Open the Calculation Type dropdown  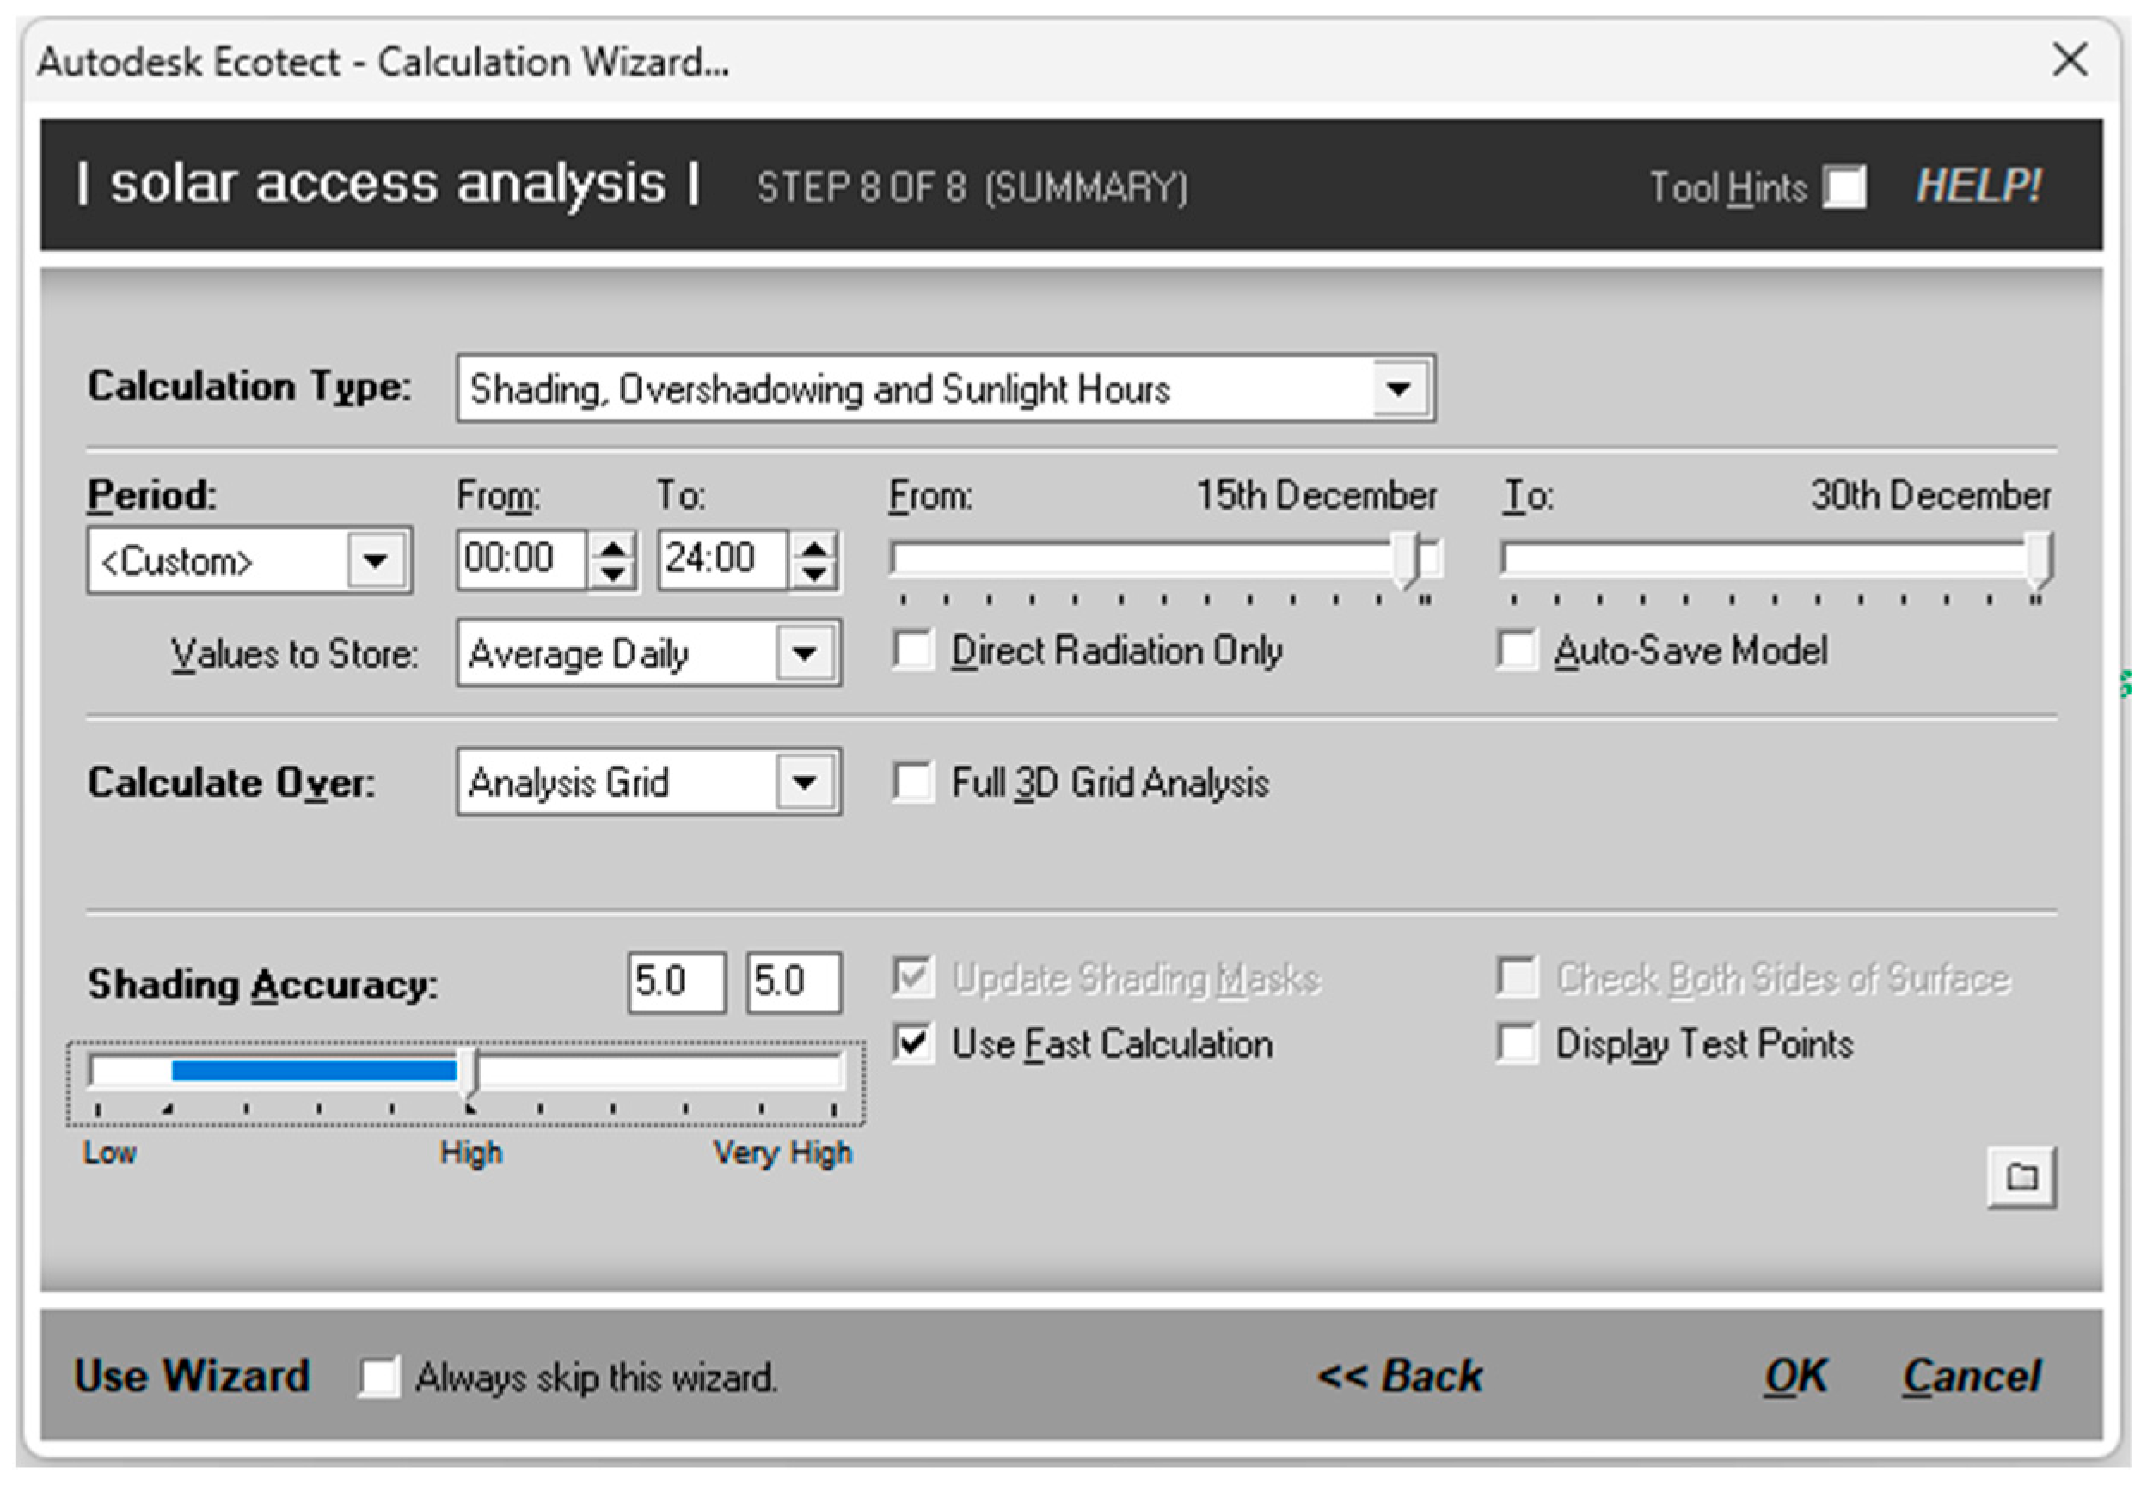tap(1398, 389)
